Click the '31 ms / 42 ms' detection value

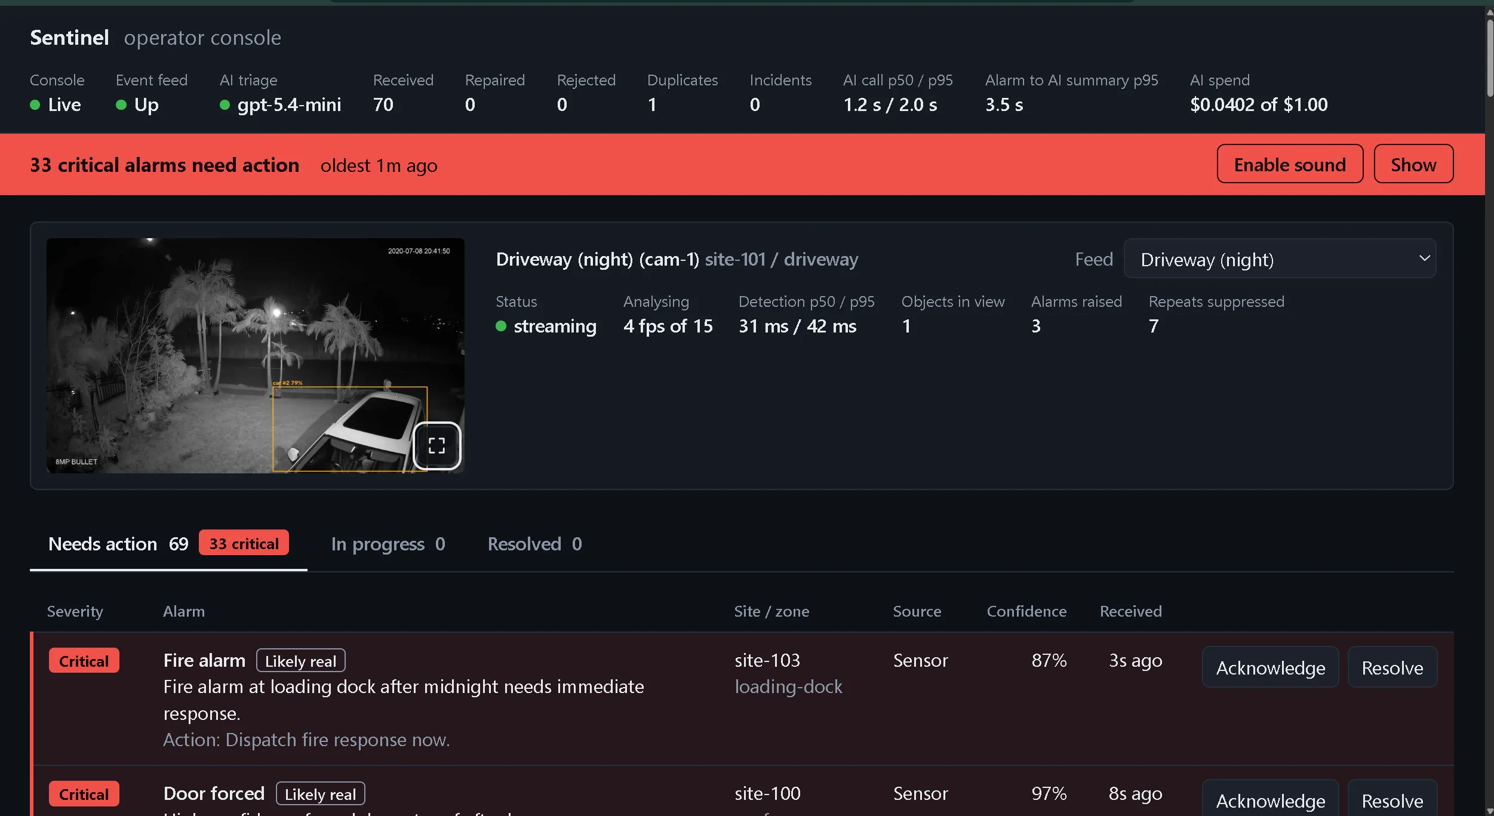(x=797, y=326)
